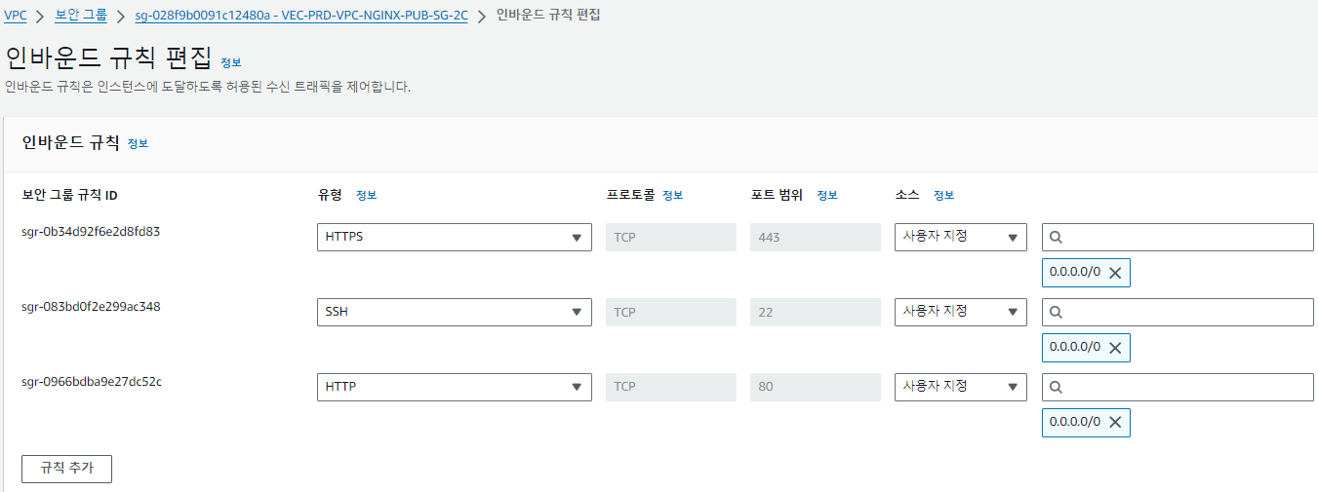Expand the source dropdown for the HTTP rule

[960, 387]
